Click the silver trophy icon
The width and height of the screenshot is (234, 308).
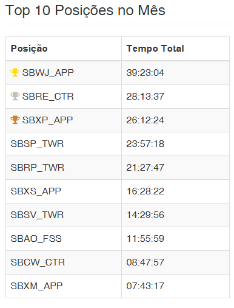click(15, 96)
